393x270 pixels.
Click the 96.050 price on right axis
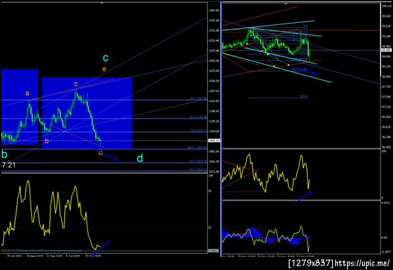coord(386,147)
